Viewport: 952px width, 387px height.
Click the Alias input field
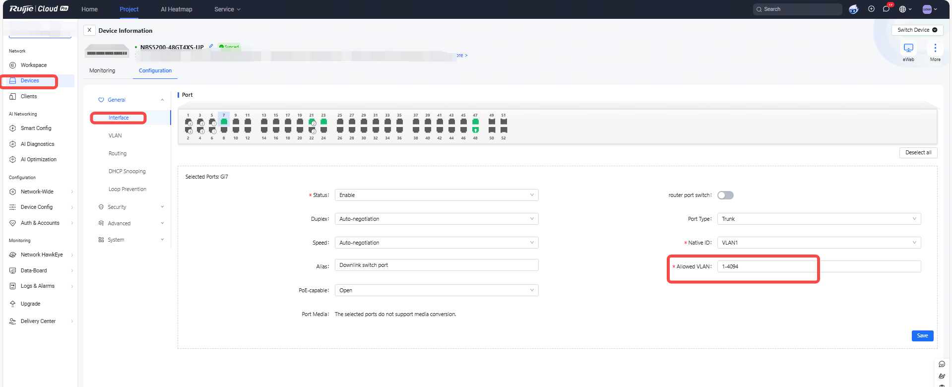(437, 265)
